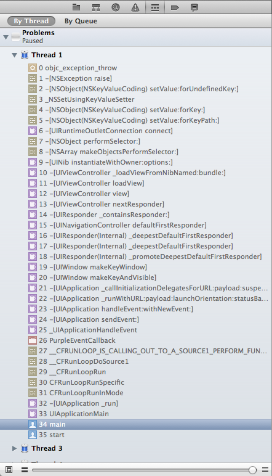The width and height of the screenshot is (272, 476).
Task: Collapse the Problems process disclosure triangle
Action: 6,37
